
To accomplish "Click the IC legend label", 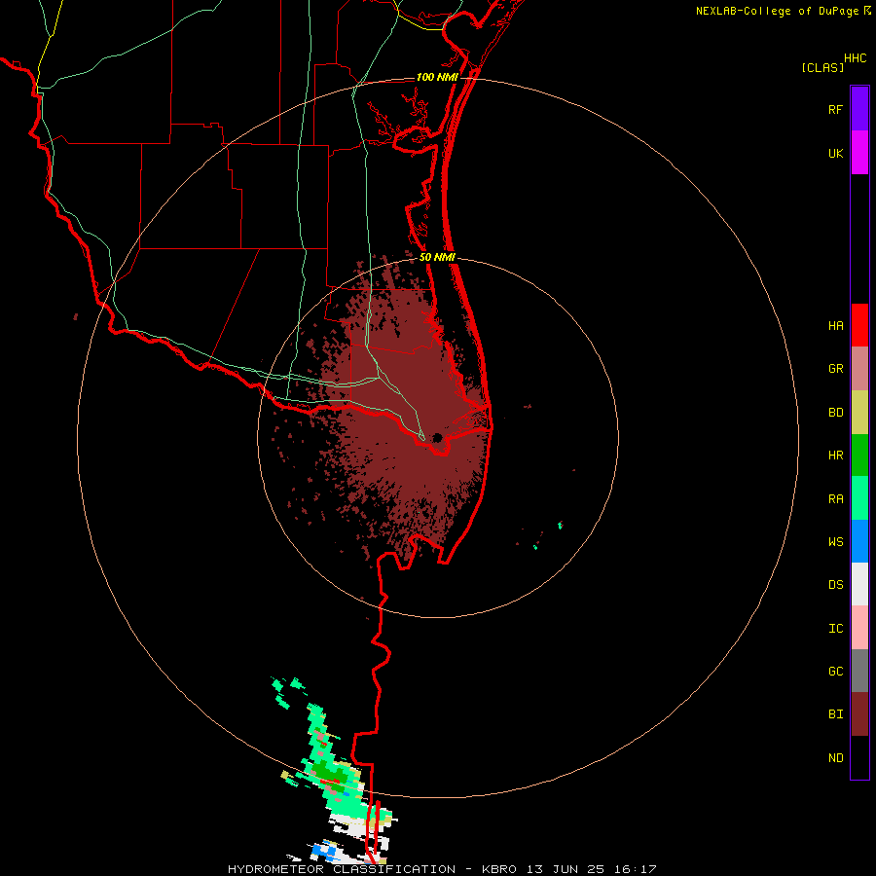I will tap(836, 629).
